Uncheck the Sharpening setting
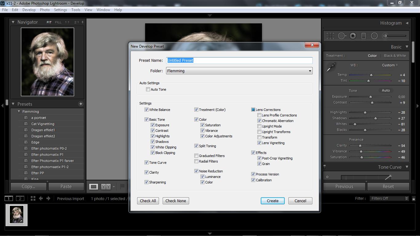Image resolution: width=420 pixels, height=236 pixels. tap(146, 182)
